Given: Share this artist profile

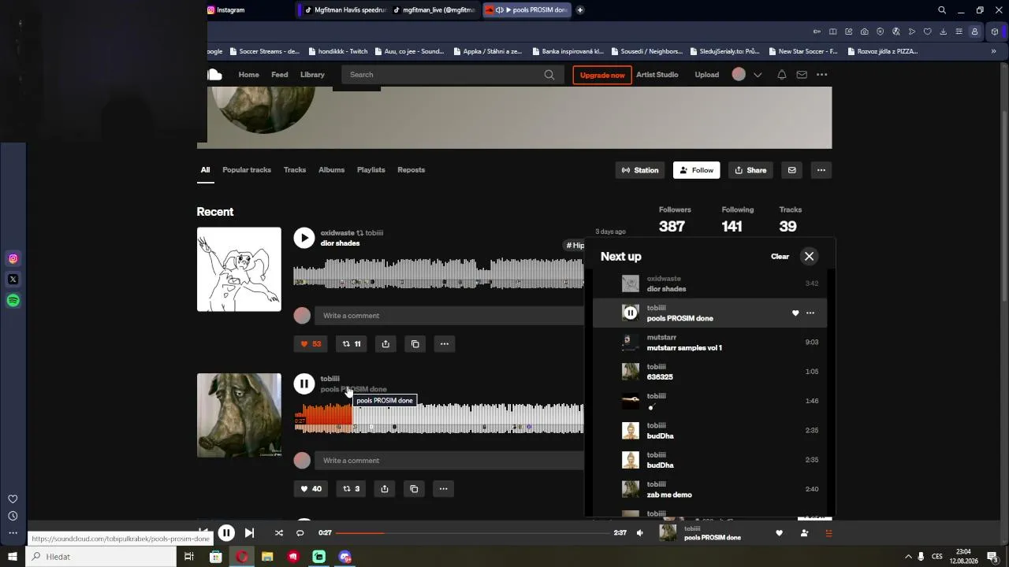Looking at the screenshot, I should (750, 170).
